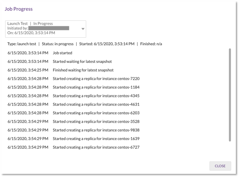Click log entry for instance centos-1639
Image resolution: width=239 pixels, height=177 pixels.
coord(74,139)
